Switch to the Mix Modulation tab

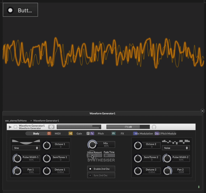pos(143,133)
